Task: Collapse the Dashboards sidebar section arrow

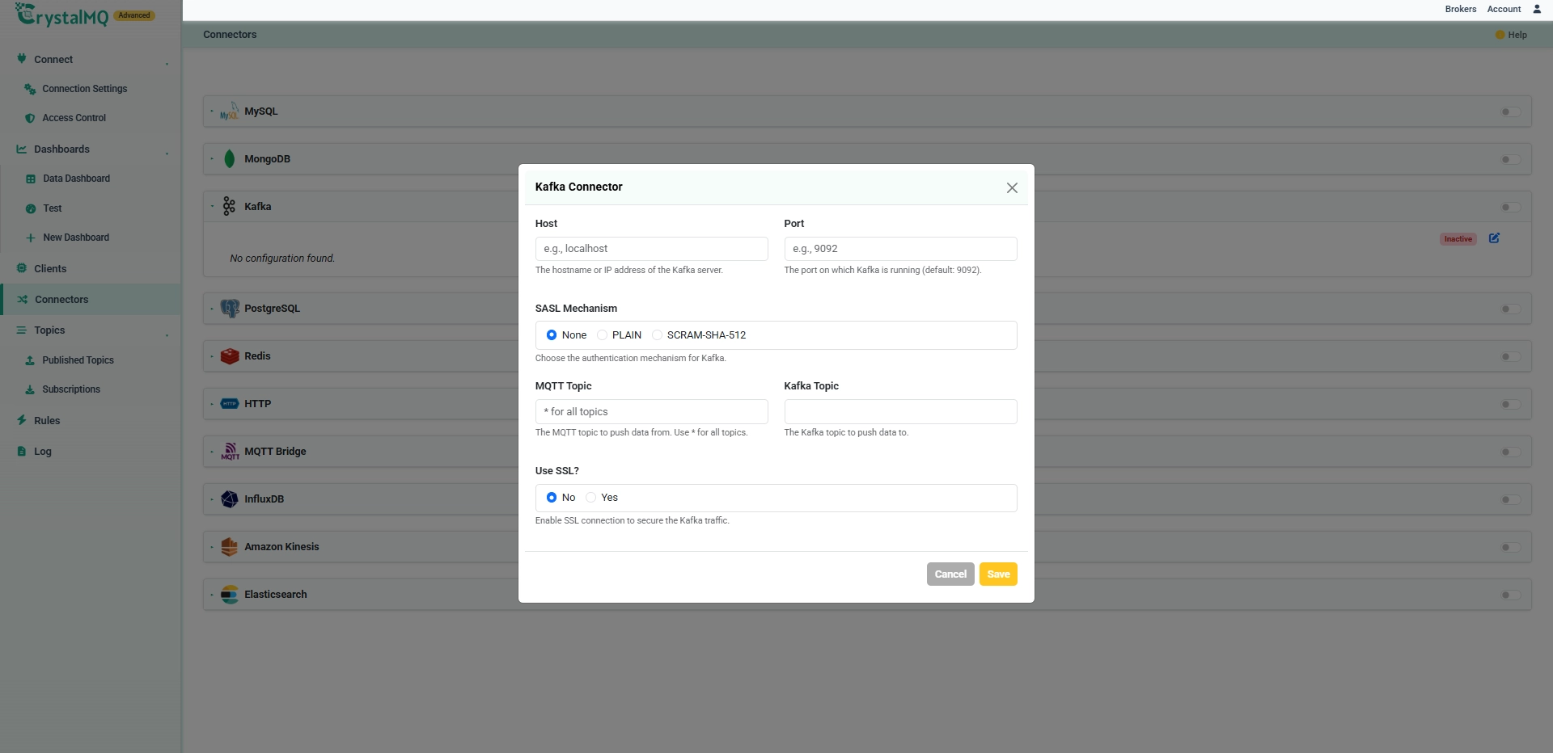Action: click(x=167, y=153)
